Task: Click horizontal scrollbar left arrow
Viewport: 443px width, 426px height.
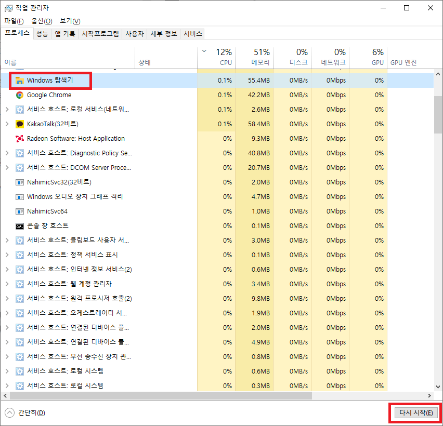Action: (5, 396)
